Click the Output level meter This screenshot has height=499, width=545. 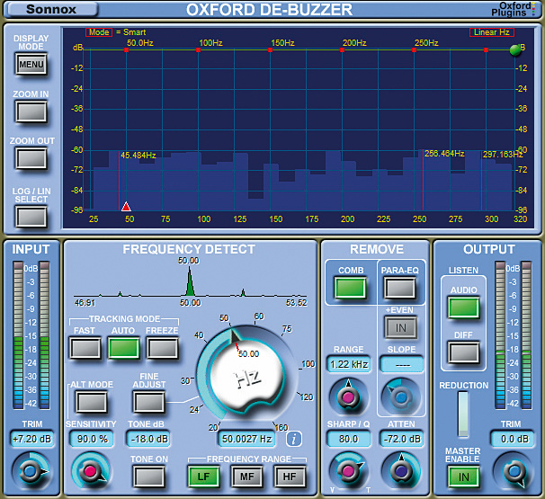(513, 335)
